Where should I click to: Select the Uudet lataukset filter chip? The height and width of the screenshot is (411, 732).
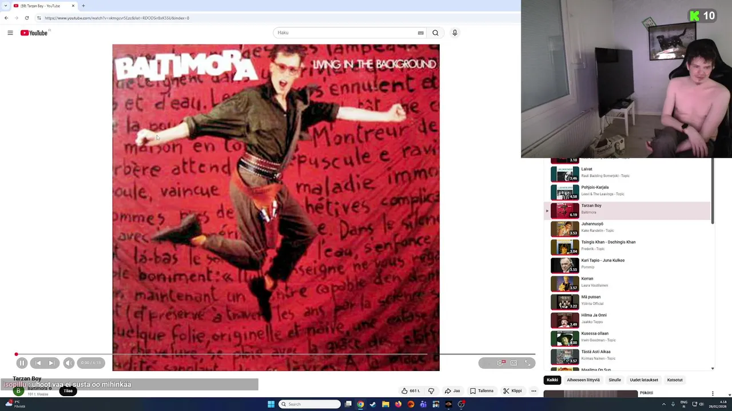coord(644,380)
